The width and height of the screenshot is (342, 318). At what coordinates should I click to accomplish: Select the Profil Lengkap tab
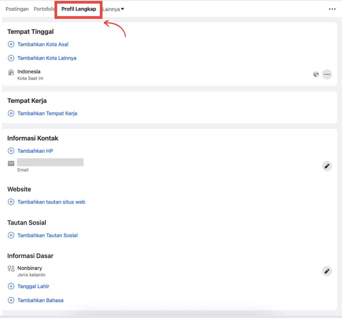(x=79, y=9)
